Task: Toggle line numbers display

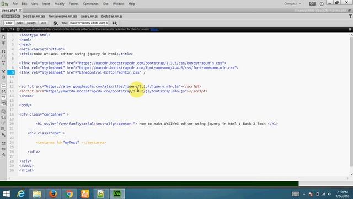Action: coord(3,86)
